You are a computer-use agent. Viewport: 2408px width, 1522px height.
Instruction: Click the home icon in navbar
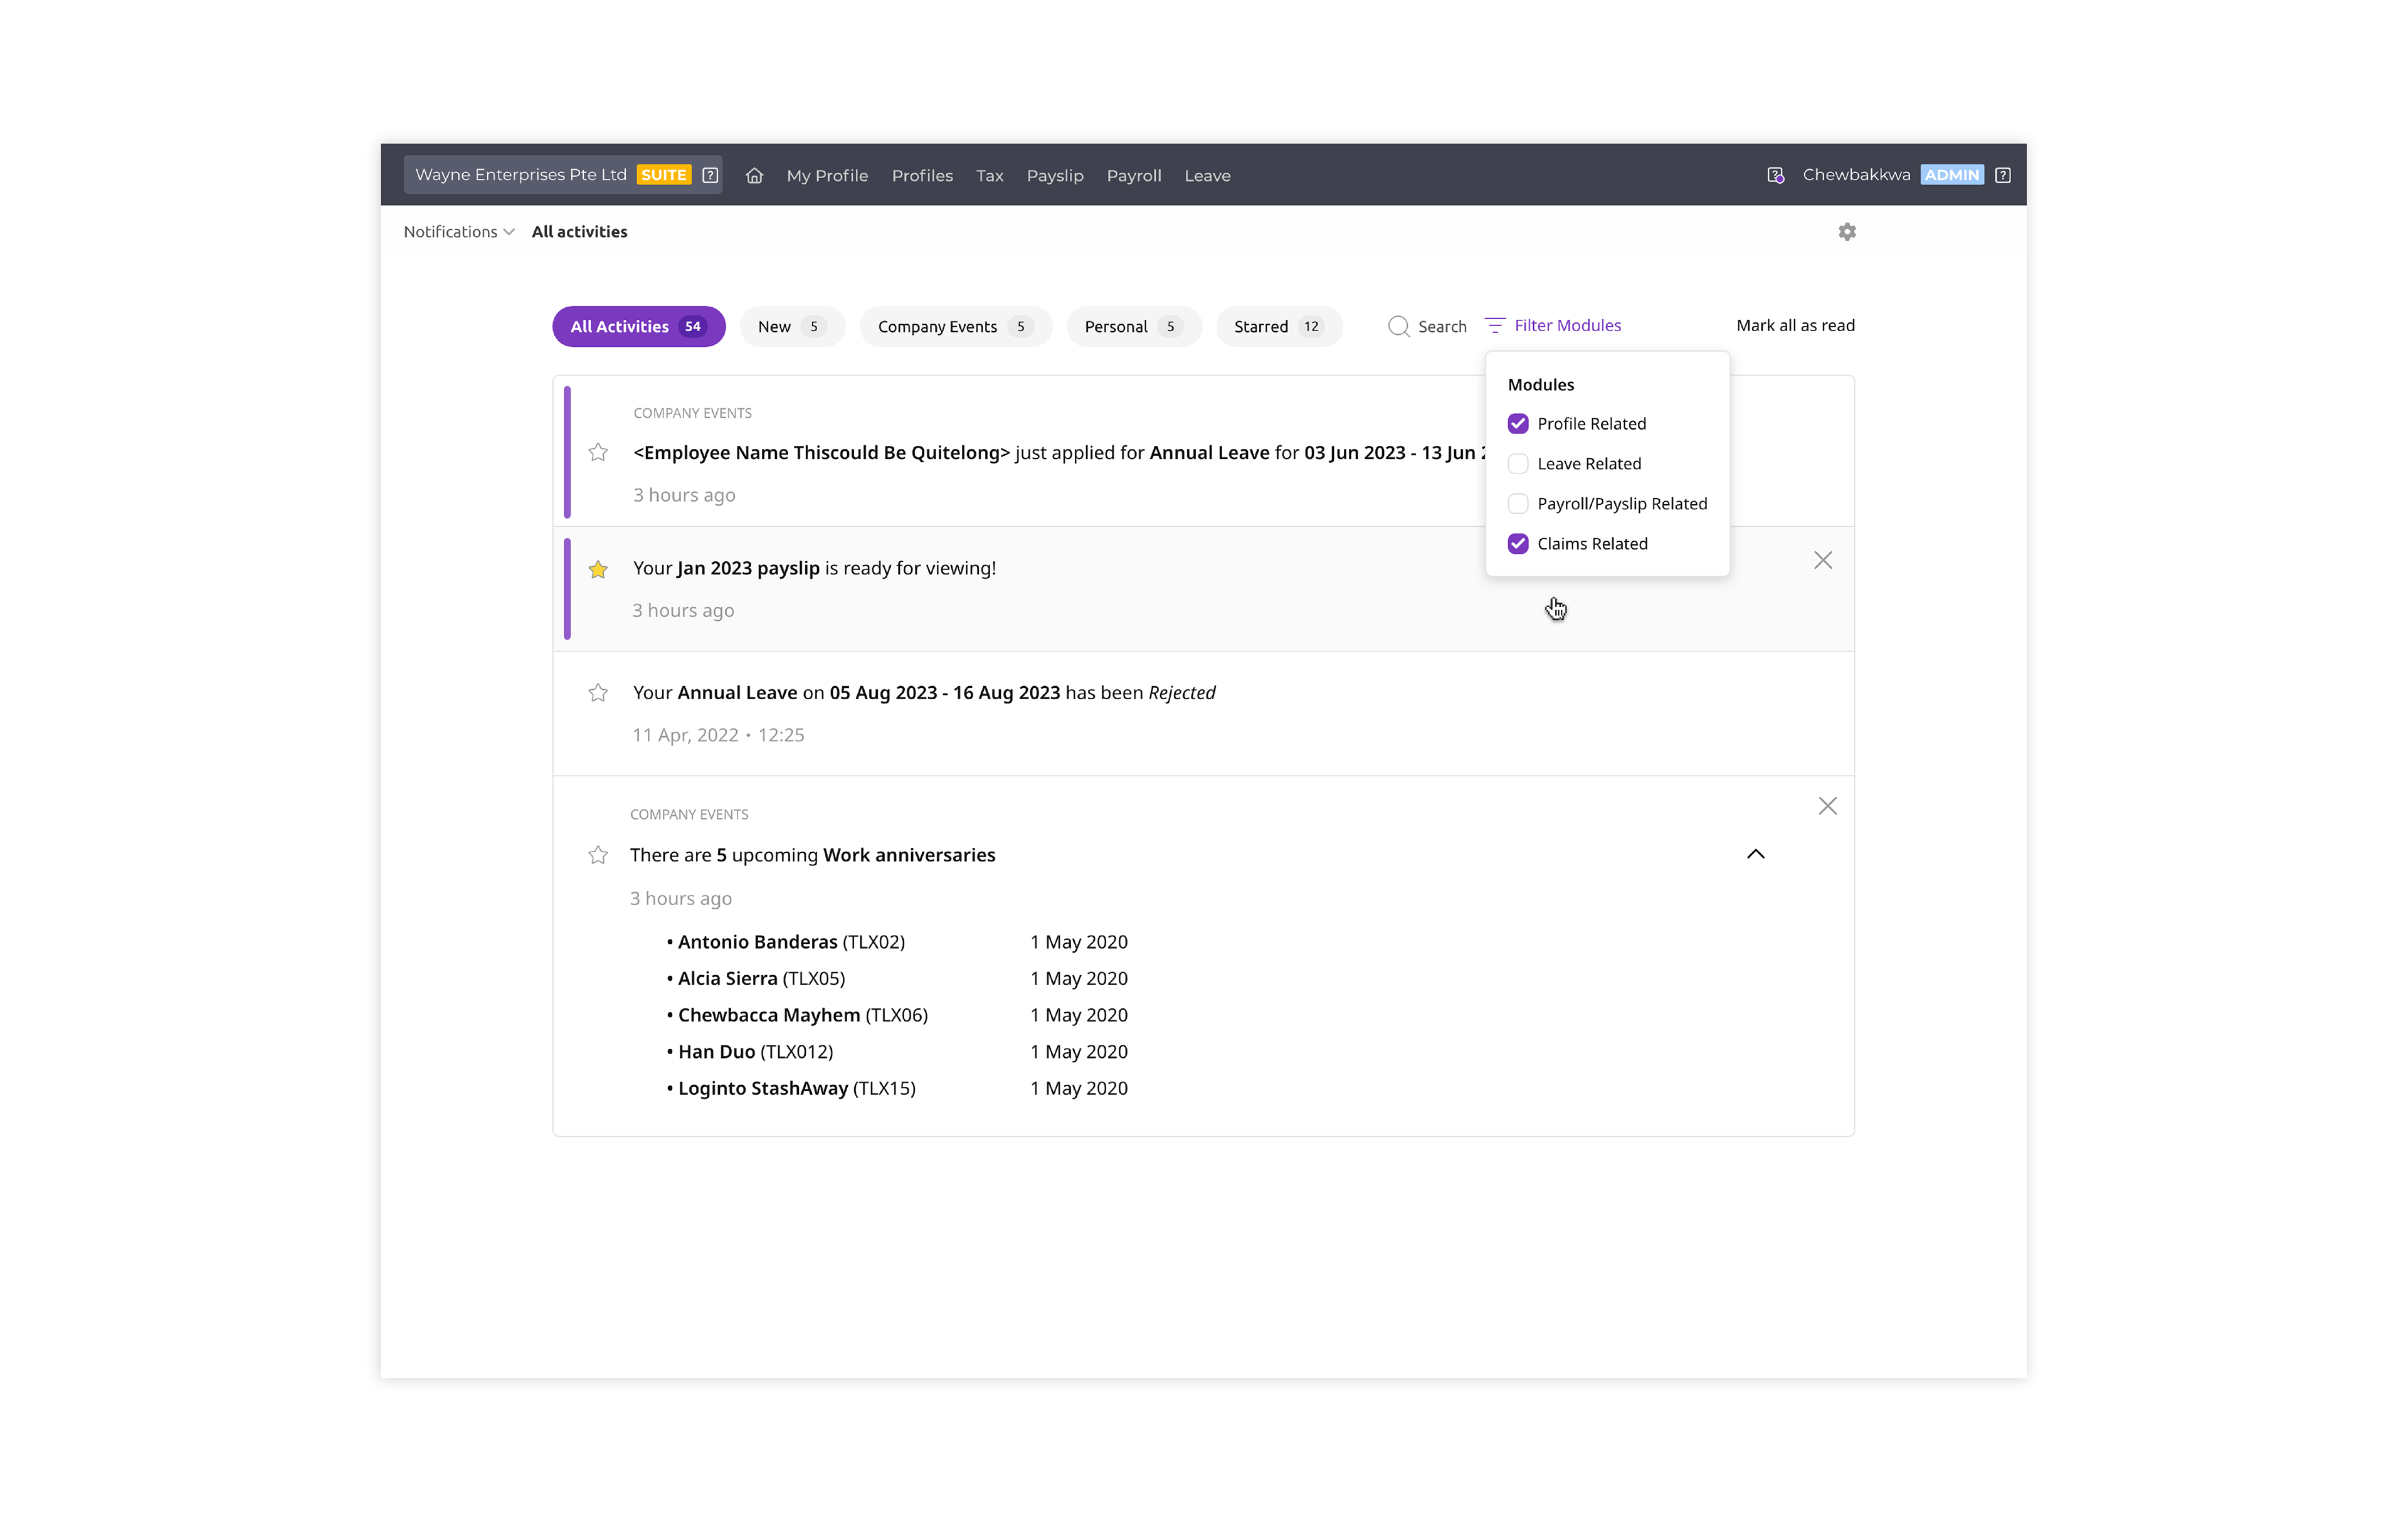754,175
